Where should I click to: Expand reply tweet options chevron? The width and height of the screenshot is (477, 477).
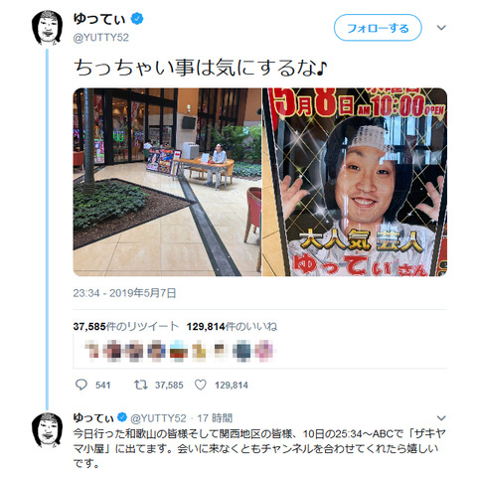[x=441, y=417]
